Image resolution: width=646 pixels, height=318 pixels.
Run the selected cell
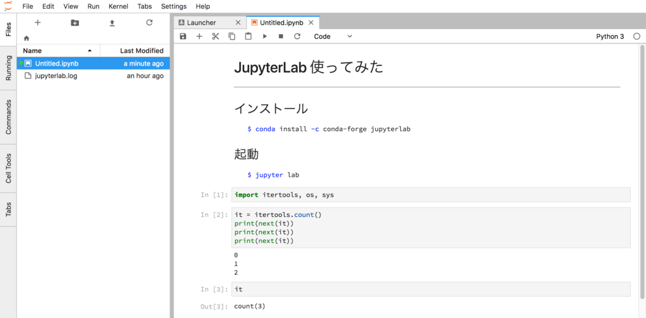tap(265, 36)
